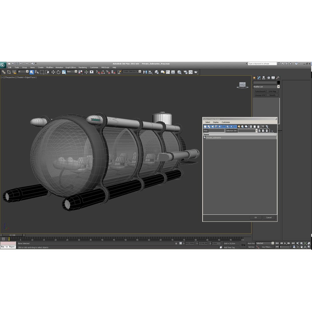The width and height of the screenshot is (312, 312).
Task: Activate the Select and Scale tool
Action: click(x=64, y=72)
